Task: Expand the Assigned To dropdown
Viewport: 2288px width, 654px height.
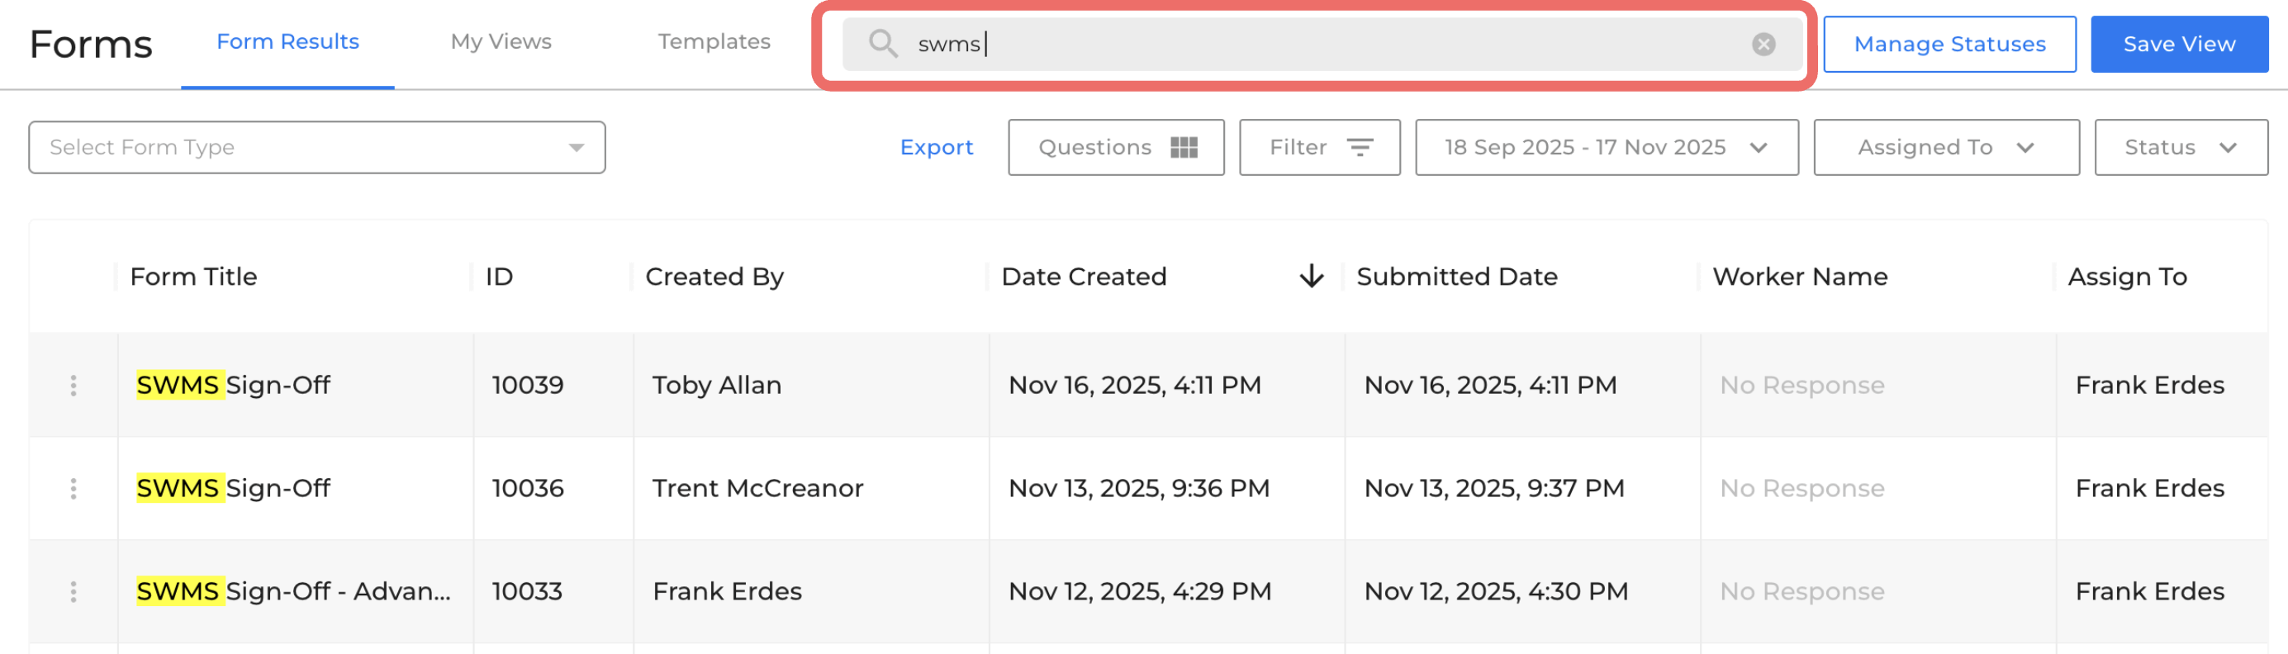Action: pos(1946,147)
